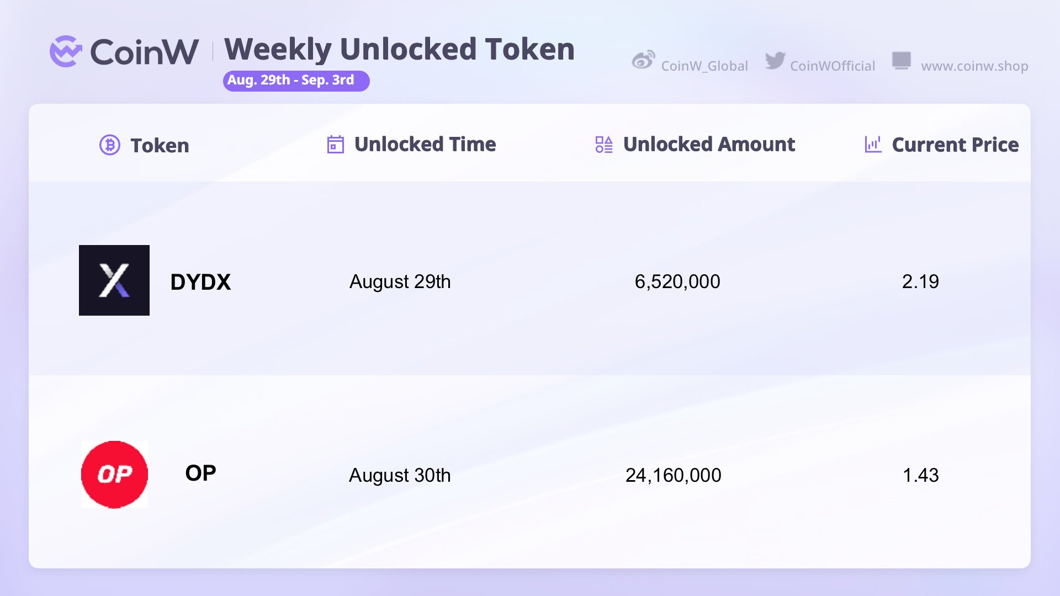Open the CoinWOfficial Twitter handle
Image resolution: width=1060 pixels, height=596 pixels.
pos(833,66)
